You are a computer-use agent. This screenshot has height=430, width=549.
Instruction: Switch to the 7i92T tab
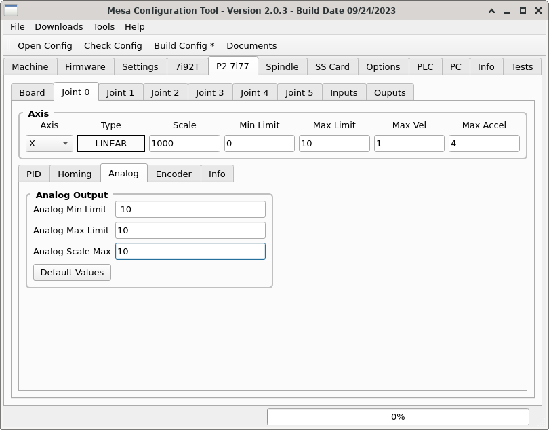tap(187, 66)
